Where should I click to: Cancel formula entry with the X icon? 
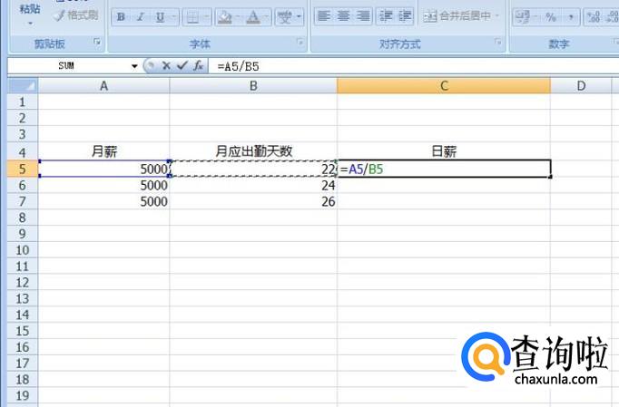click(166, 66)
